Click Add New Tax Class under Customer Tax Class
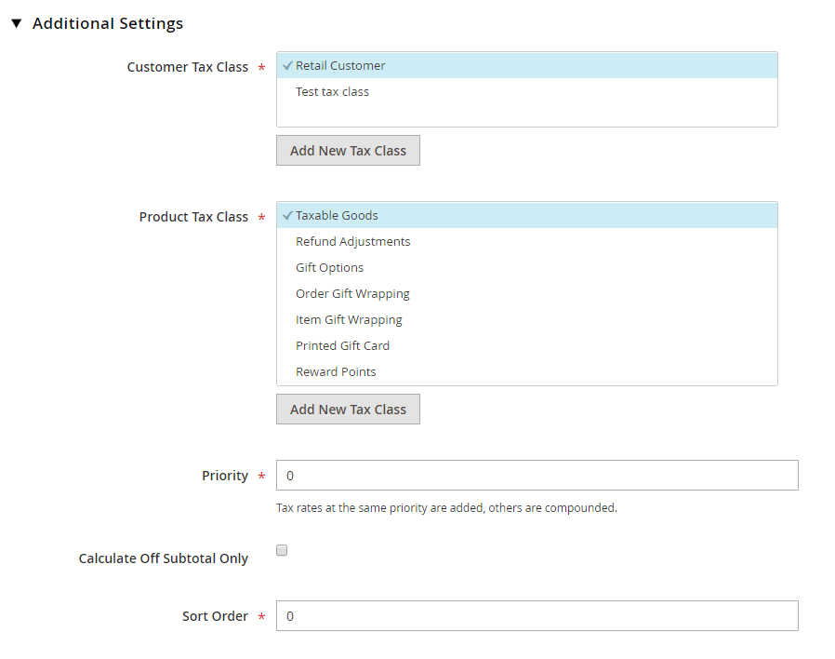This screenshot has height=659, width=835. [348, 151]
